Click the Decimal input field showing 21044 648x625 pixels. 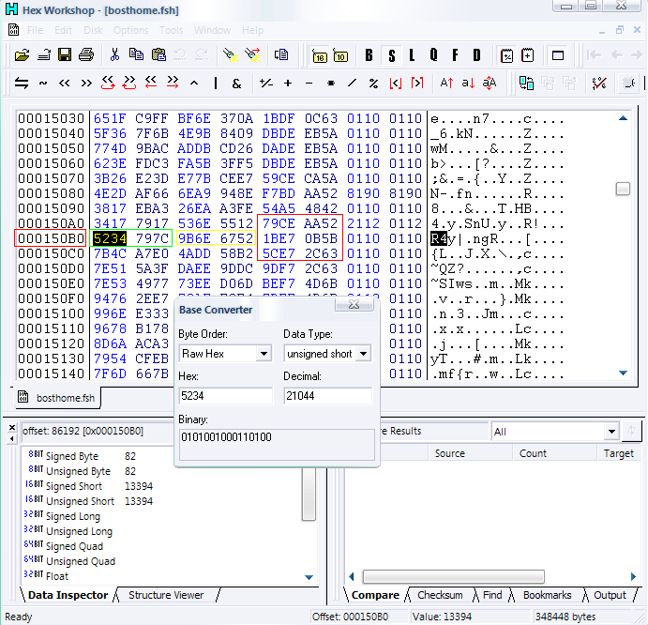click(327, 396)
